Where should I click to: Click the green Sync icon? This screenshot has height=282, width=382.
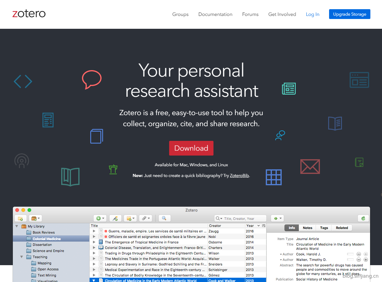363,218
